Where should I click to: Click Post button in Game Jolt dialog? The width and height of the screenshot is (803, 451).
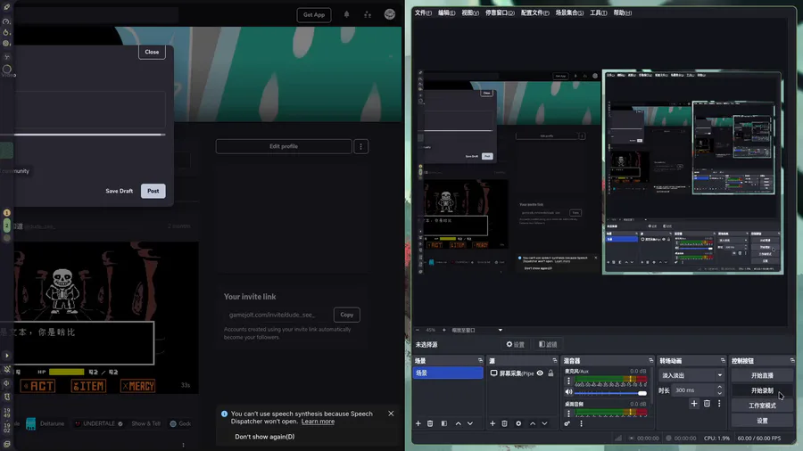[153, 191]
